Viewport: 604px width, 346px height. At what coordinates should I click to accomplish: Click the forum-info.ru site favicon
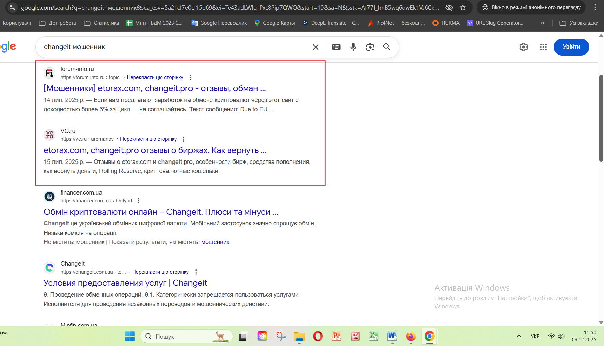50,73
